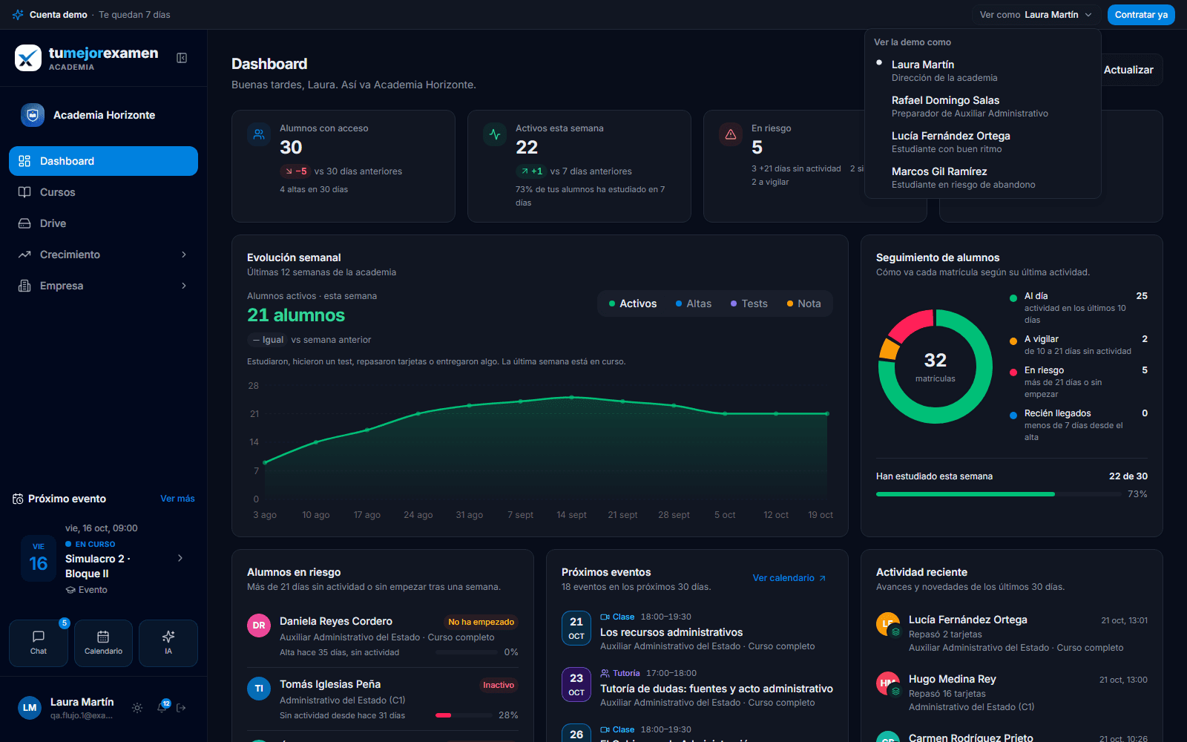This screenshot has height=742, width=1187.
Task: Click the Alumnos con acceso people icon
Action: [259, 134]
